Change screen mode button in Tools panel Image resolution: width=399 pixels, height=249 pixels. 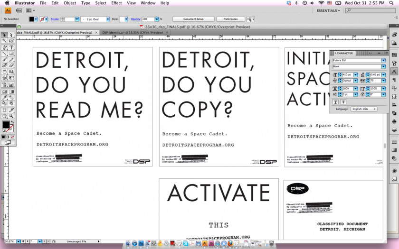(x=8, y=143)
